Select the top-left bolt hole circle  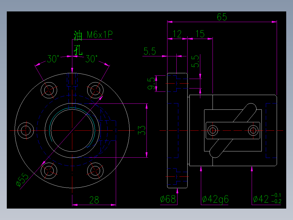49,90
